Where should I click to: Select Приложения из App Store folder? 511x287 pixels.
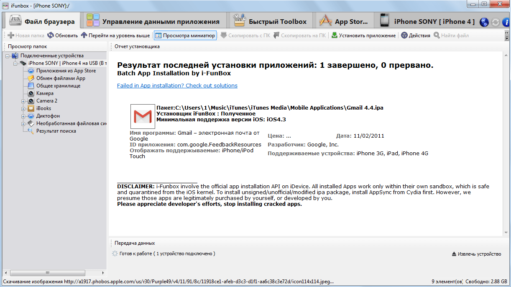(66, 71)
